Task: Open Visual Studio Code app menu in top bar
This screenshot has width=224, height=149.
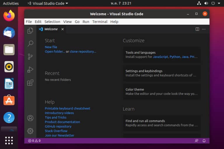Action: pyautogui.click(x=48, y=3)
